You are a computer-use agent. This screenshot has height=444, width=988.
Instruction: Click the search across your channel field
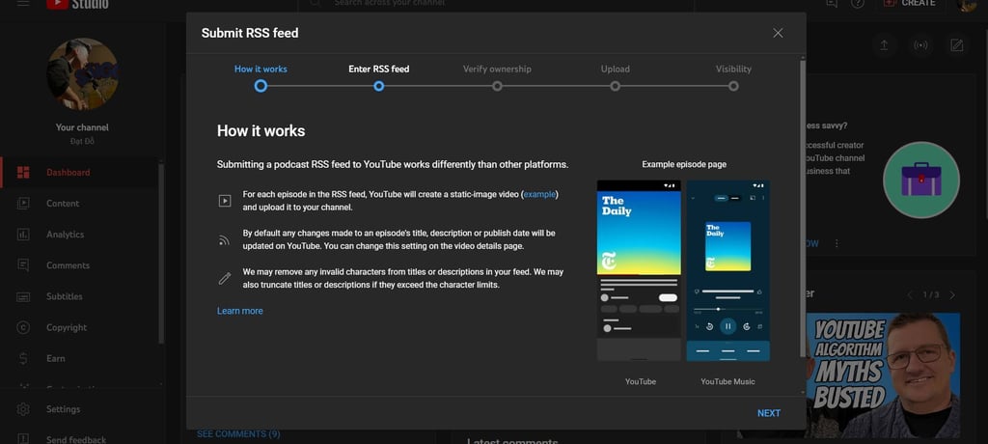point(496,5)
